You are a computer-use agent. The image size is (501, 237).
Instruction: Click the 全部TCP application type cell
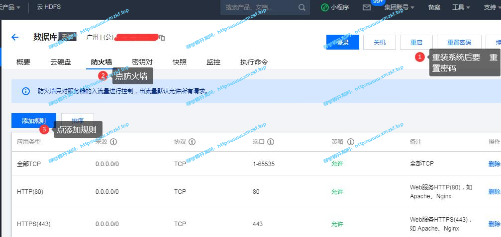[29, 164]
